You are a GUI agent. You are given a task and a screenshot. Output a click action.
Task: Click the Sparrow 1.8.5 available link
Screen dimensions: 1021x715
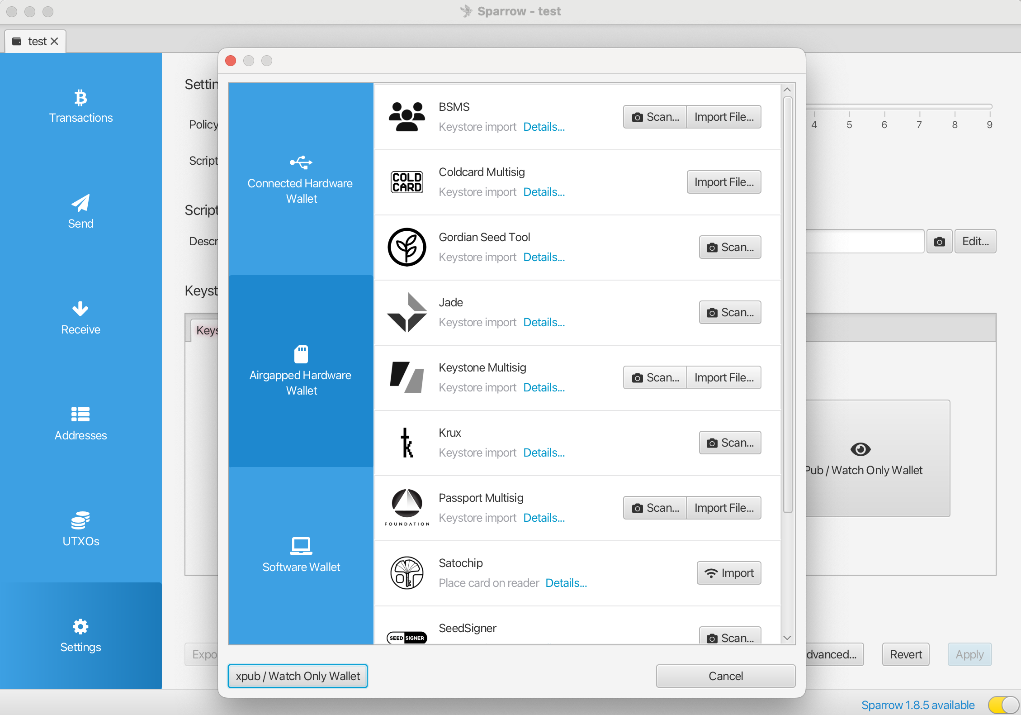tap(917, 705)
